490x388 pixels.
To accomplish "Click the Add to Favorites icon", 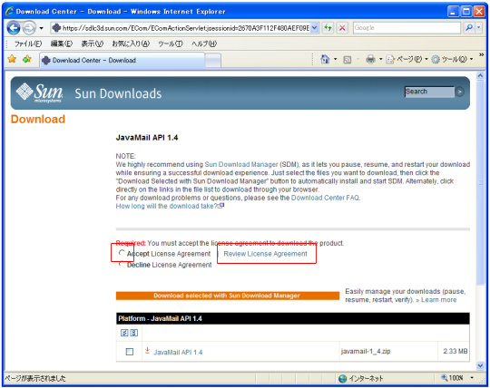I will (x=27, y=59).
